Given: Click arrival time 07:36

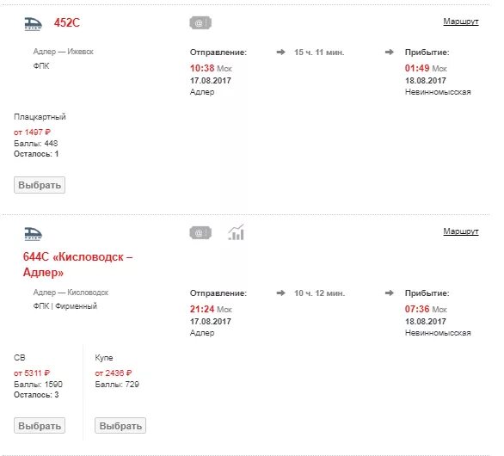Looking at the screenshot, I should pos(417,309).
